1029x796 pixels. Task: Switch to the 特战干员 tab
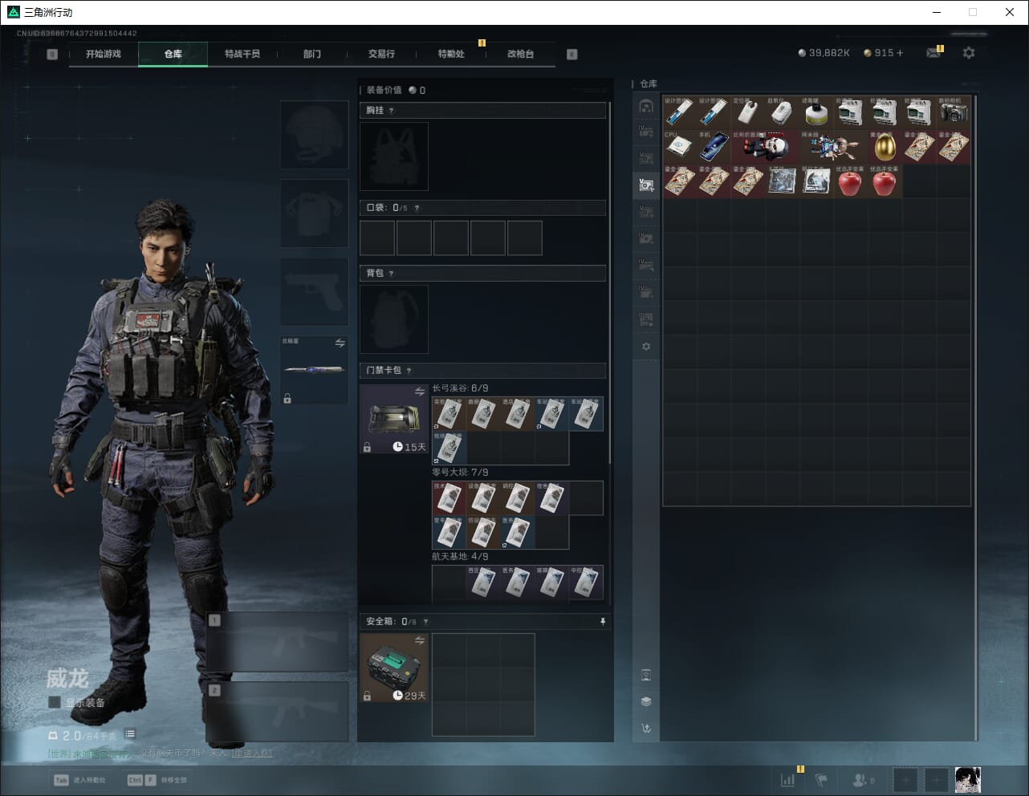click(x=242, y=54)
